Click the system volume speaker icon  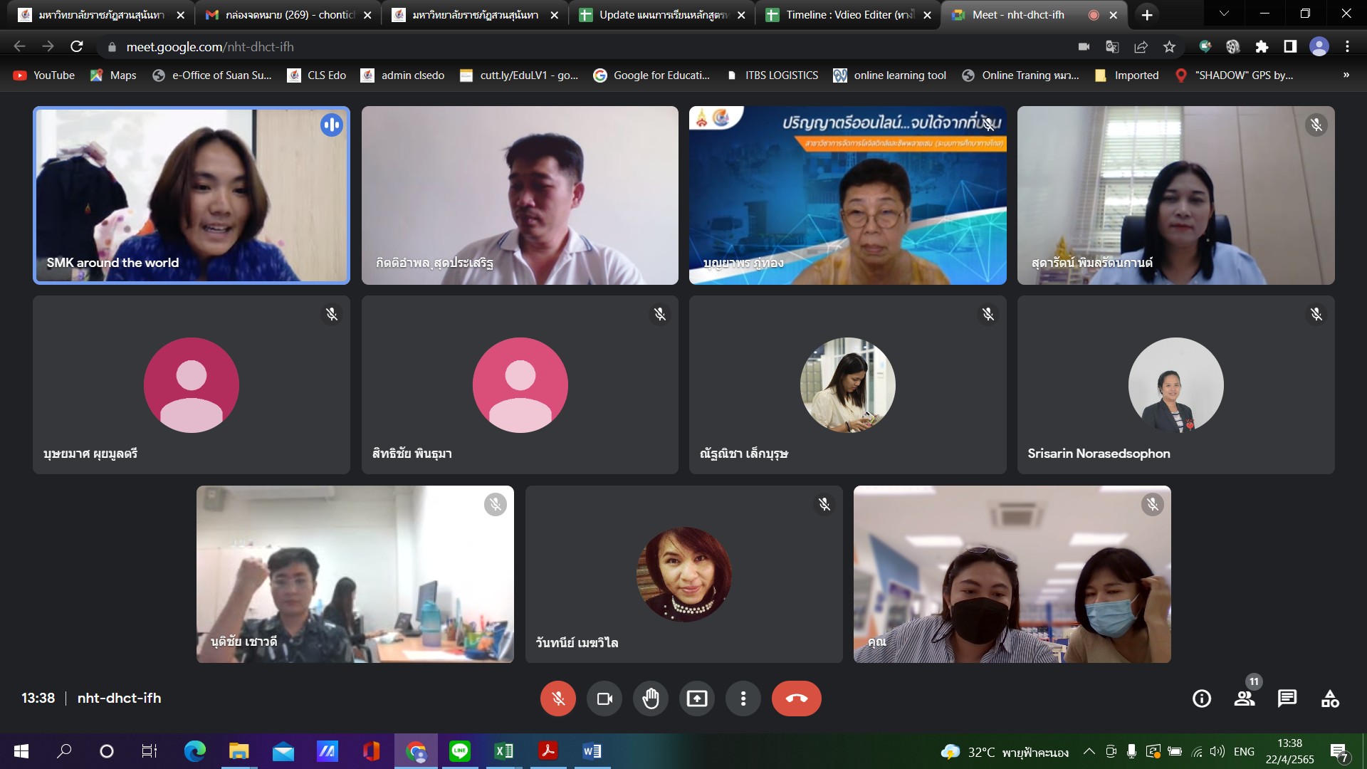pyautogui.click(x=1217, y=751)
